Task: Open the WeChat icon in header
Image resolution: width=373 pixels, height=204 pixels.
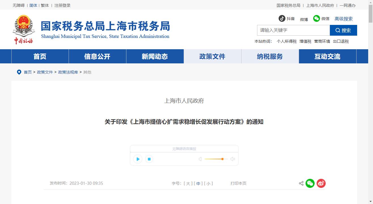Action: [x=316, y=18]
